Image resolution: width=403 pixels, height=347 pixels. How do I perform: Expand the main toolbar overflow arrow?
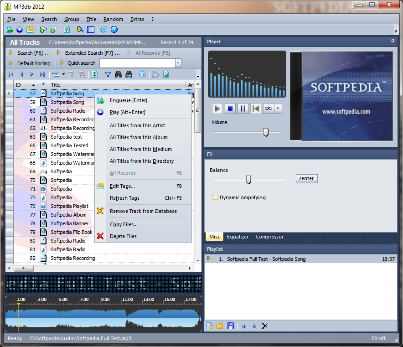[x=396, y=31]
